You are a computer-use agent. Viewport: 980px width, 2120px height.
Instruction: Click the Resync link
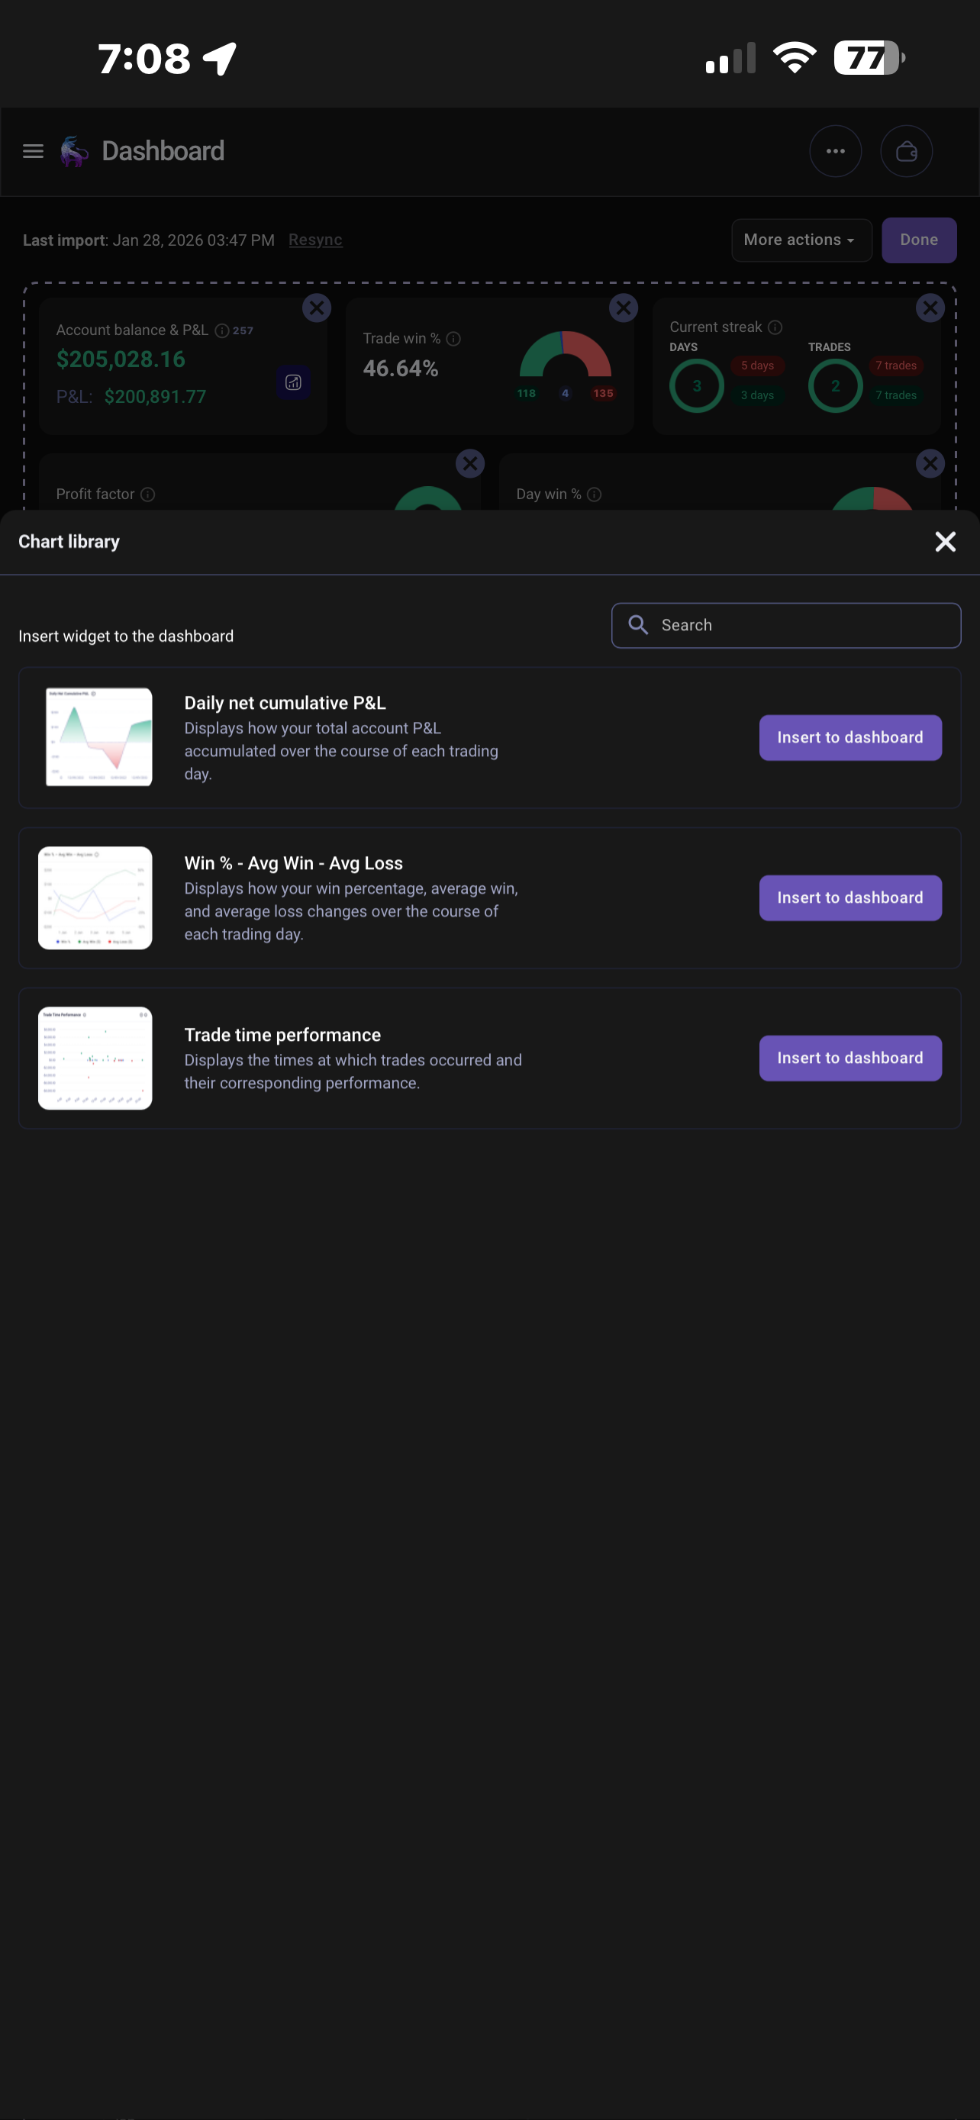pos(315,240)
